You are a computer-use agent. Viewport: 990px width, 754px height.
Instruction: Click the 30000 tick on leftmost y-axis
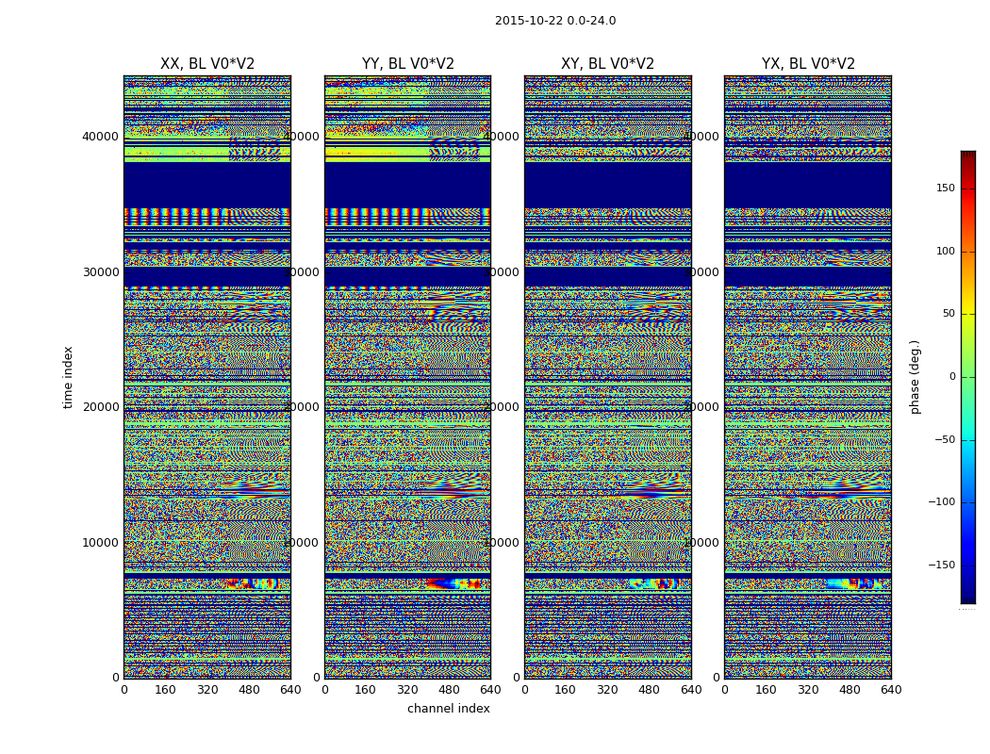click(x=101, y=271)
